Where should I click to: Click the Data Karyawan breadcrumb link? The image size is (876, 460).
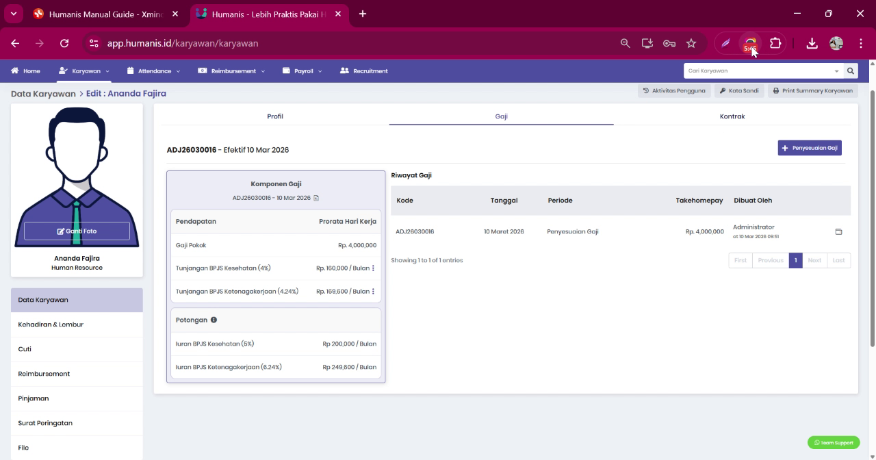point(43,93)
